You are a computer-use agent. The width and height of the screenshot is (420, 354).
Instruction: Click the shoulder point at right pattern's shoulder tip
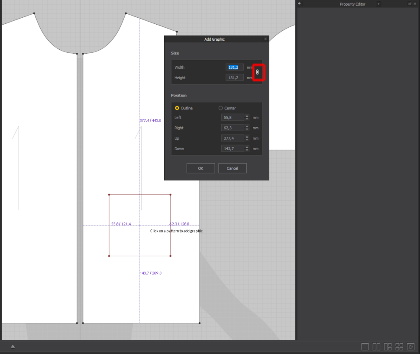click(x=177, y=32)
